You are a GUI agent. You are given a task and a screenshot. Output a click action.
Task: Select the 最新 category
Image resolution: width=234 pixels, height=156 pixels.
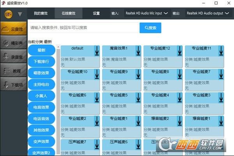41,50
